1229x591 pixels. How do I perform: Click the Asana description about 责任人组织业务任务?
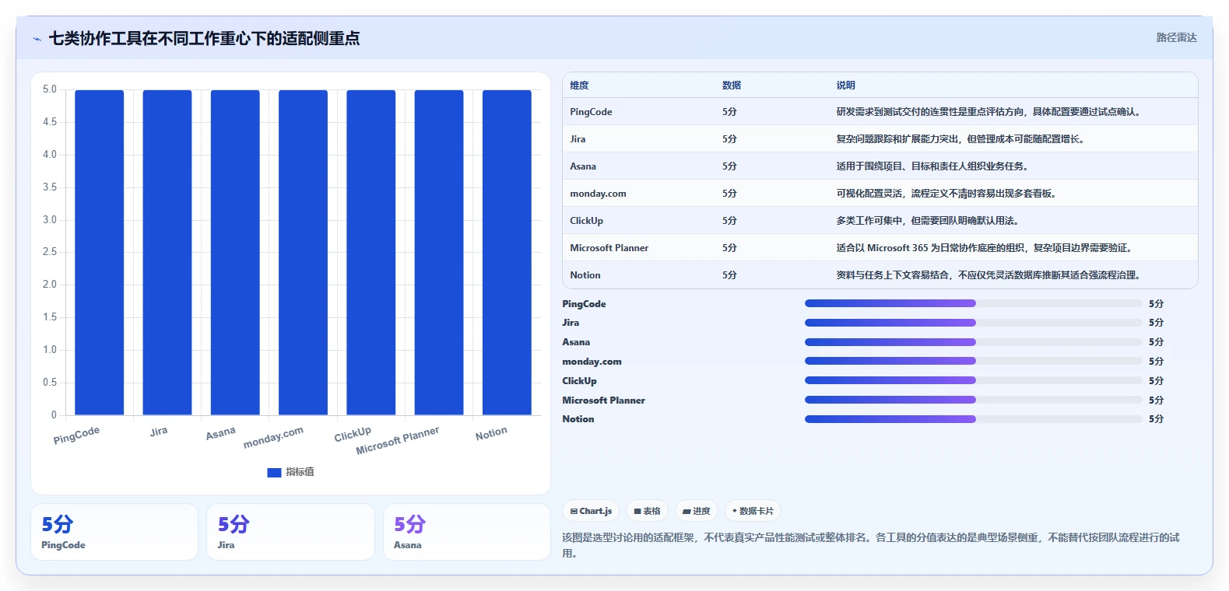point(933,166)
